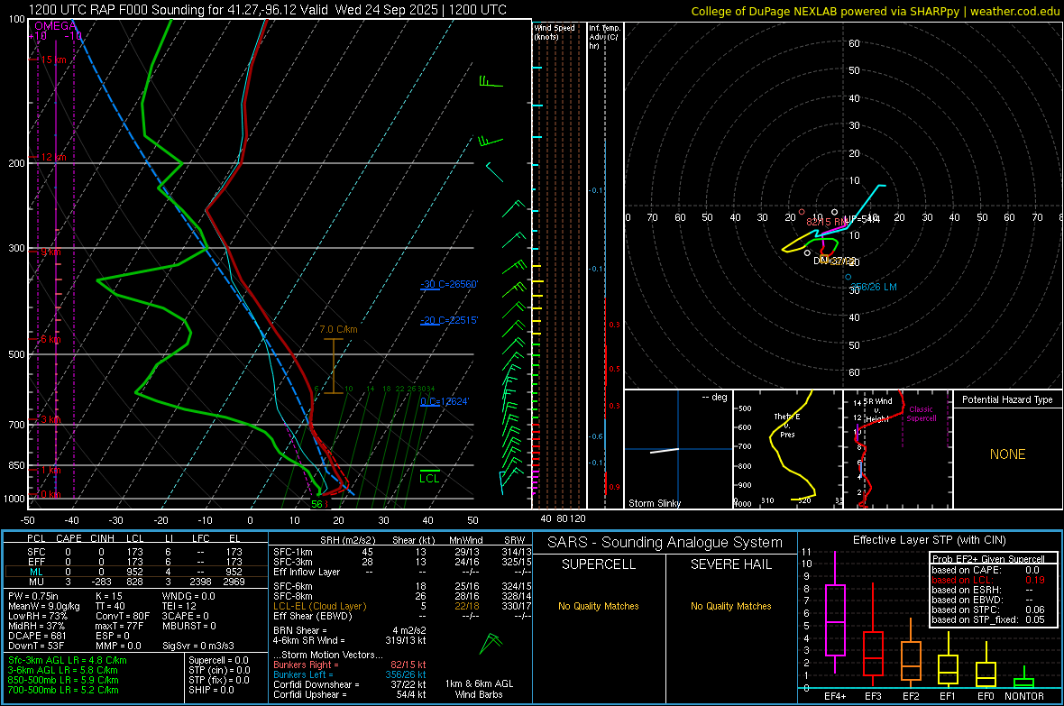Click the Potential Hazard Type header
Image resolution: width=1064 pixels, height=706 pixels.
(1007, 399)
